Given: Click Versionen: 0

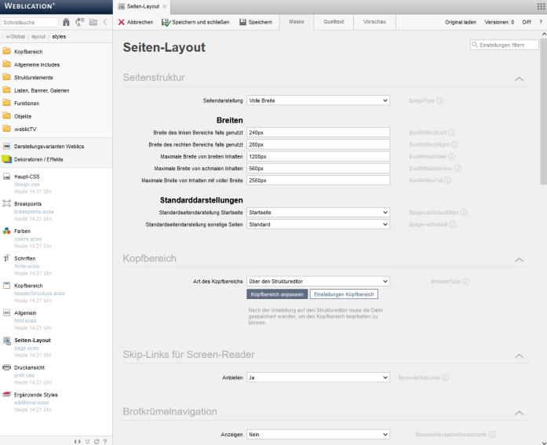Looking at the screenshot, I should [x=499, y=22].
